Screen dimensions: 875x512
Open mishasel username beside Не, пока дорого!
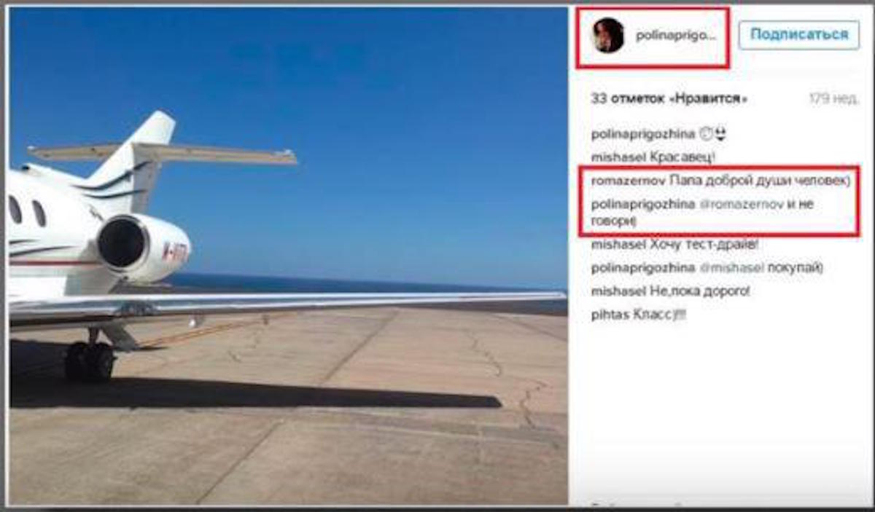point(617,291)
